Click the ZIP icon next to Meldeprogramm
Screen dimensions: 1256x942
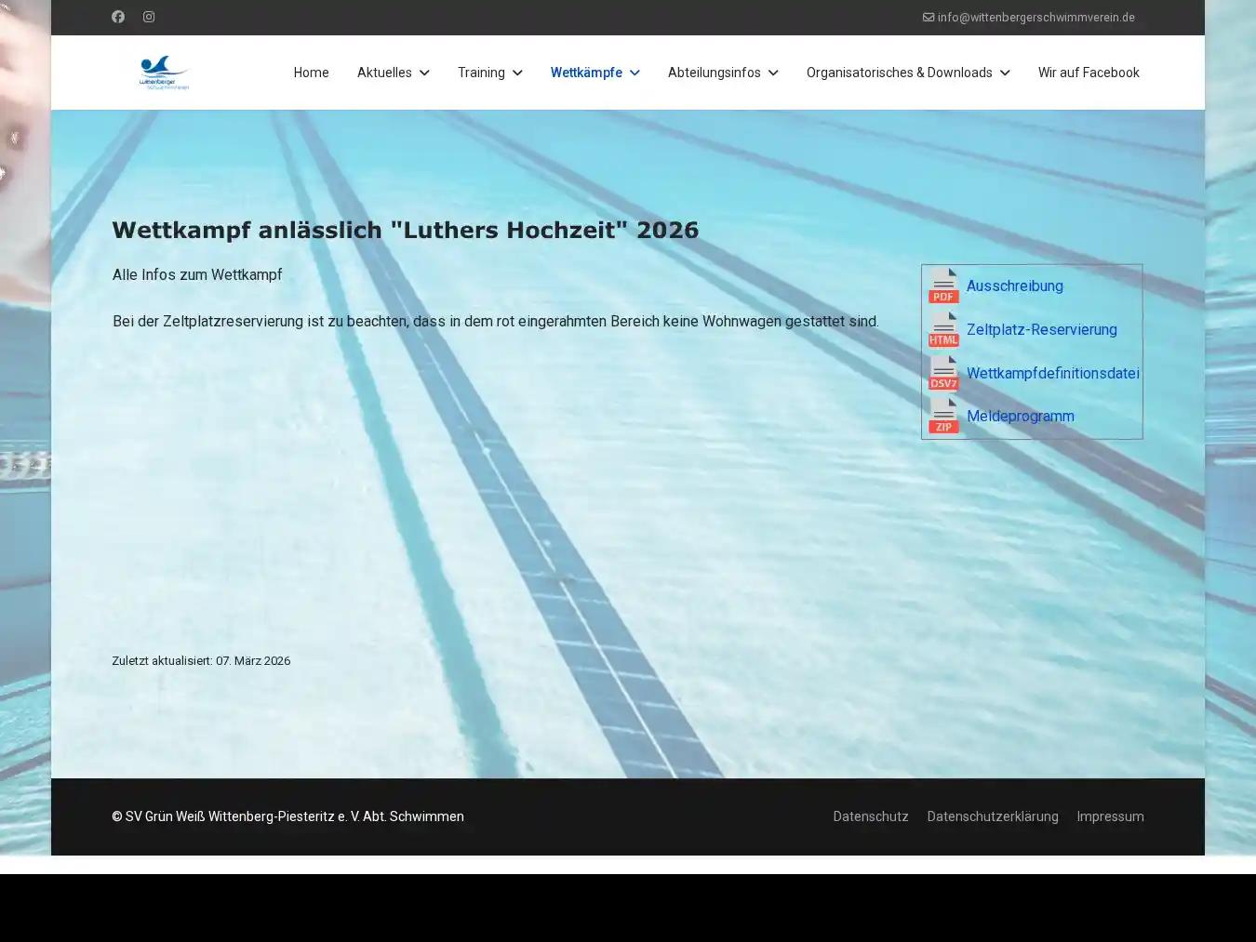pyautogui.click(x=943, y=418)
